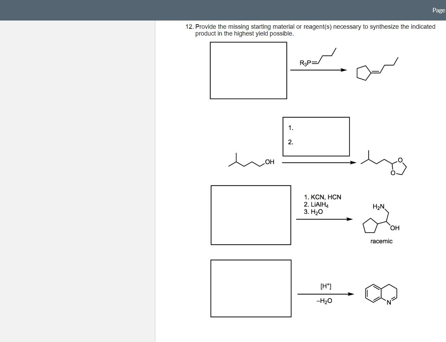Click the answer box containing 1. and 2.
This screenshot has height=342, width=446.
[x=316, y=136]
